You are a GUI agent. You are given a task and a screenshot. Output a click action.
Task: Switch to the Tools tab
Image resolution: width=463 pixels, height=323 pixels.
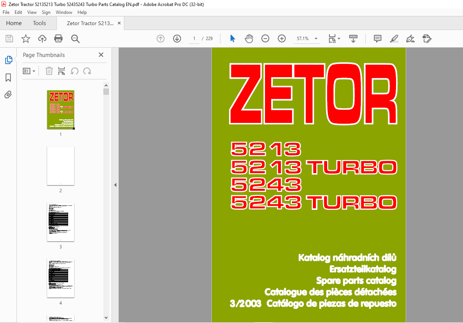[x=39, y=23]
